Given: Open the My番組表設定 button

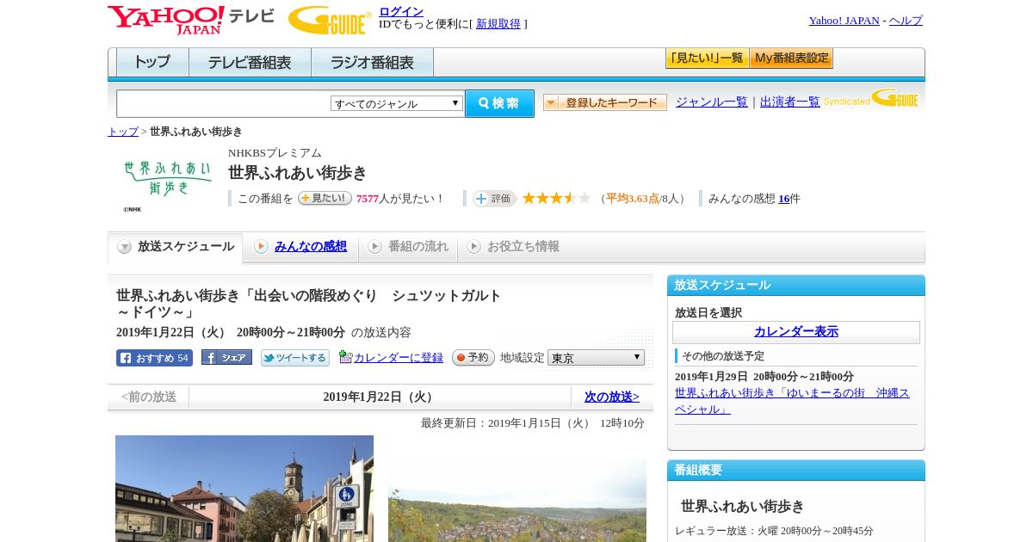Looking at the screenshot, I should coord(791,59).
